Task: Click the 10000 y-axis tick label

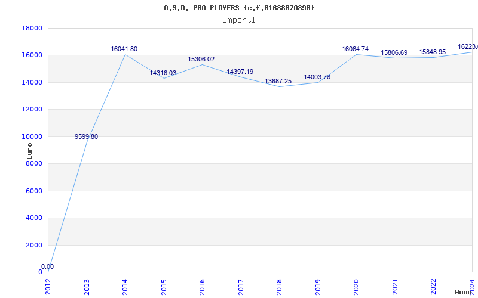Action: click(32, 136)
